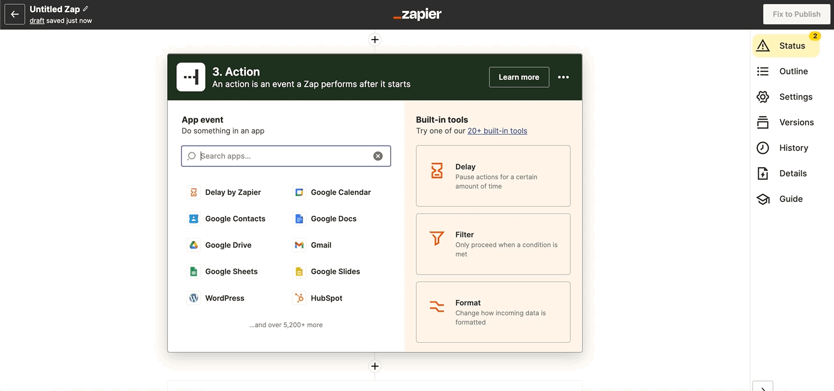Click the Zapier logo
This screenshot has height=391, width=834.
click(417, 15)
